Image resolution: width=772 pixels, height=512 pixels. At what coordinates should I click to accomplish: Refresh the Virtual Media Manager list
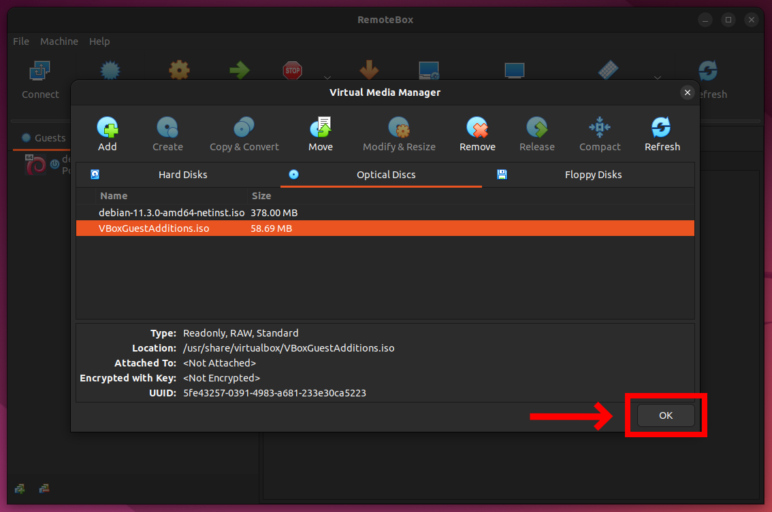coord(662,134)
